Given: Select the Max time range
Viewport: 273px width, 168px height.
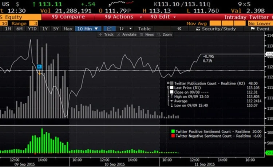Looking at the screenshot, I should [x=68, y=29].
